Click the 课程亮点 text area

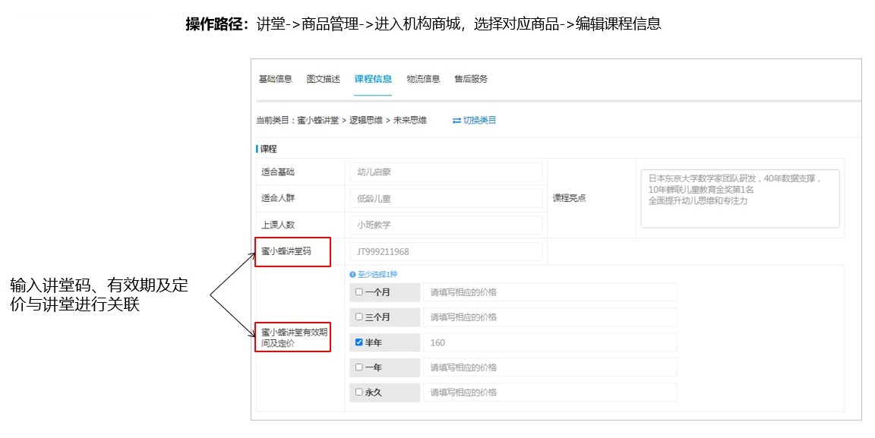coord(740,198)
